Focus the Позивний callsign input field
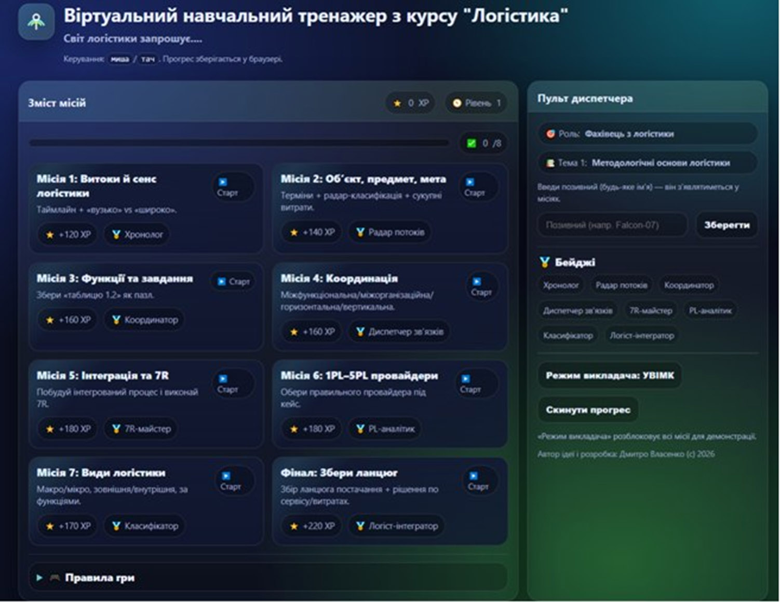780x602 pixels. click(613, 225)
